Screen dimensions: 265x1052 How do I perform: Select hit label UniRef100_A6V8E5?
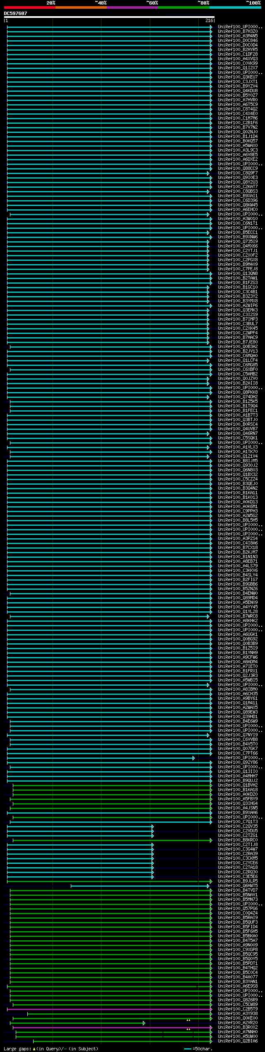238,154
